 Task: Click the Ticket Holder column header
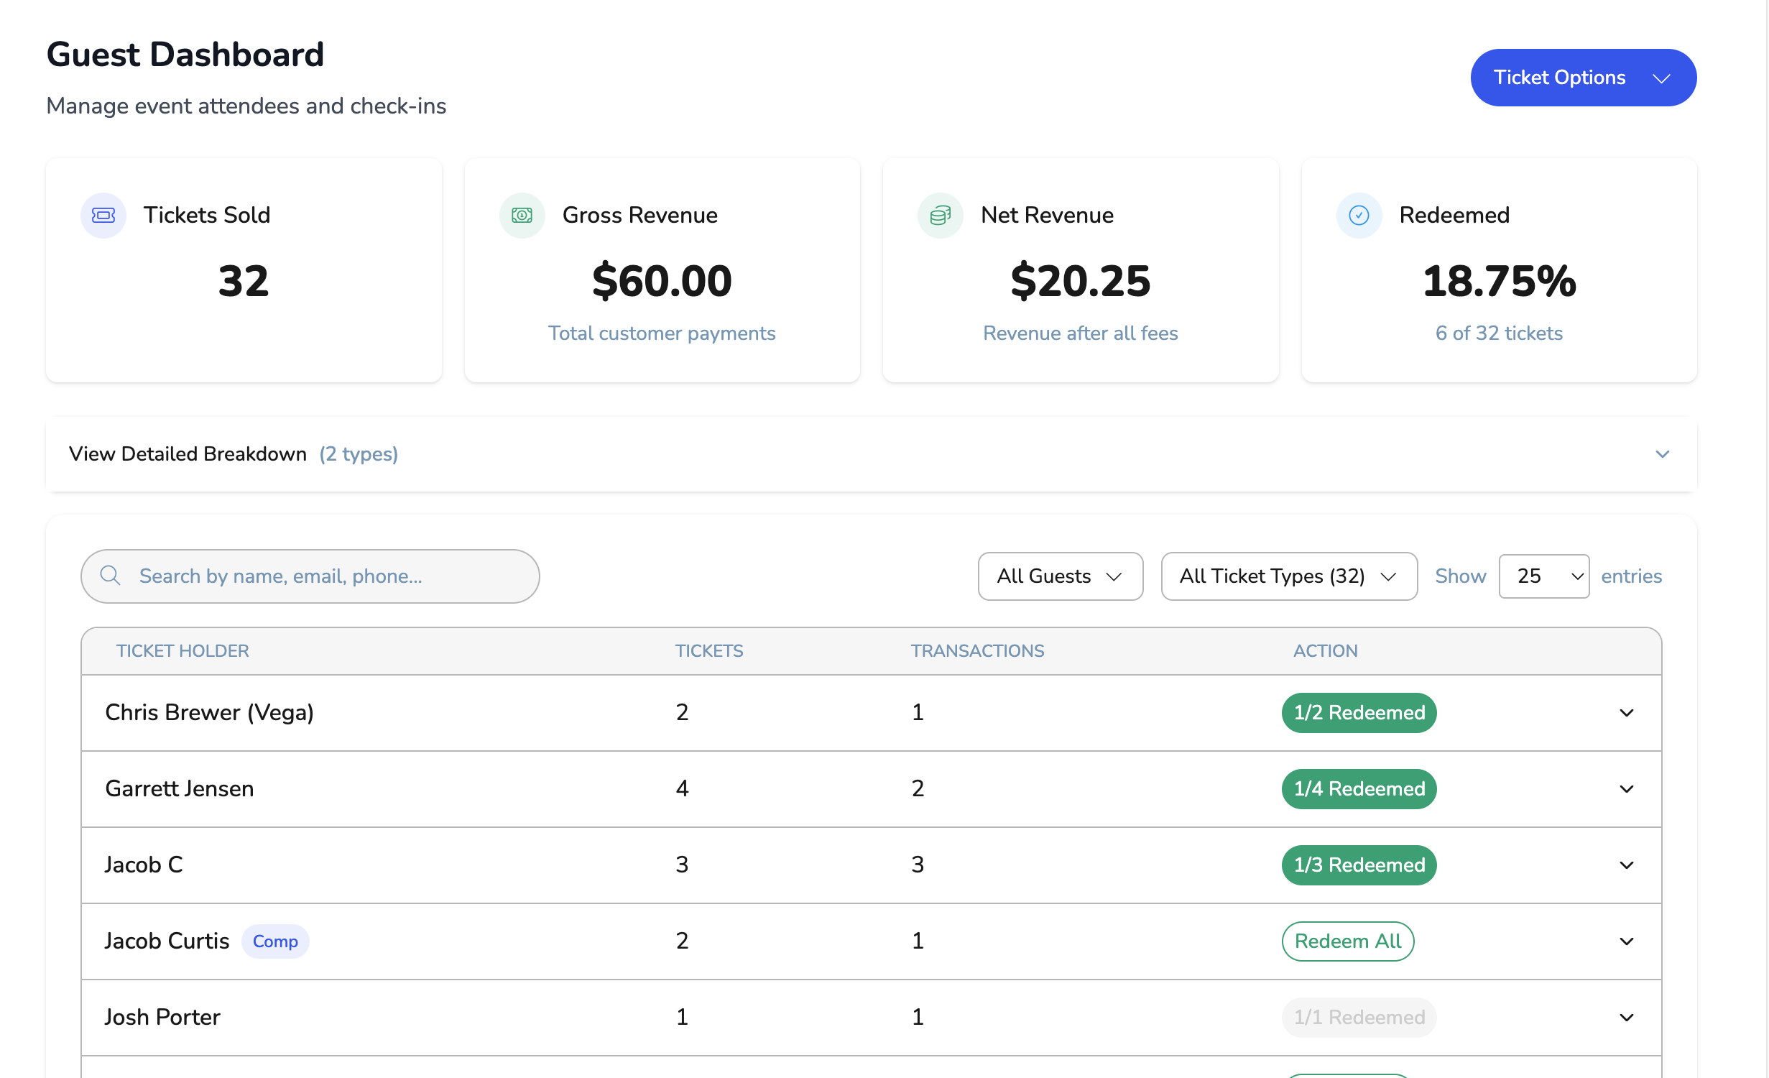coord(183,651)
